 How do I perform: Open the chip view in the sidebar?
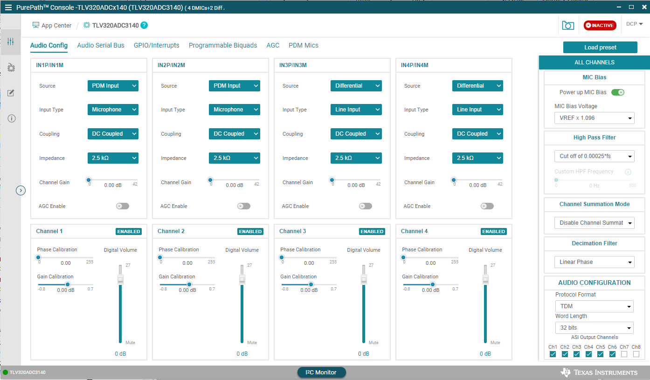(11, 68)
